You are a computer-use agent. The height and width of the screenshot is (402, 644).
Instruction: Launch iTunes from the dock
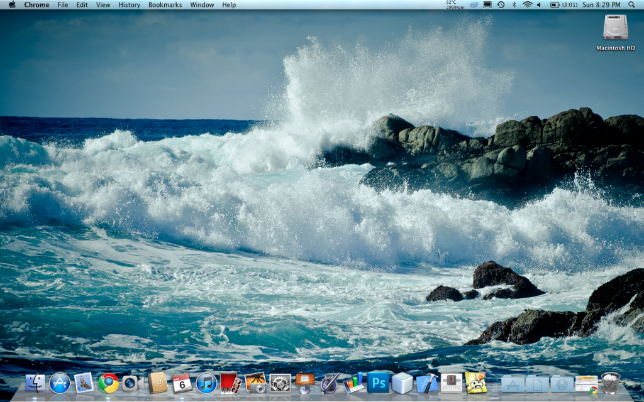[206, 383]
